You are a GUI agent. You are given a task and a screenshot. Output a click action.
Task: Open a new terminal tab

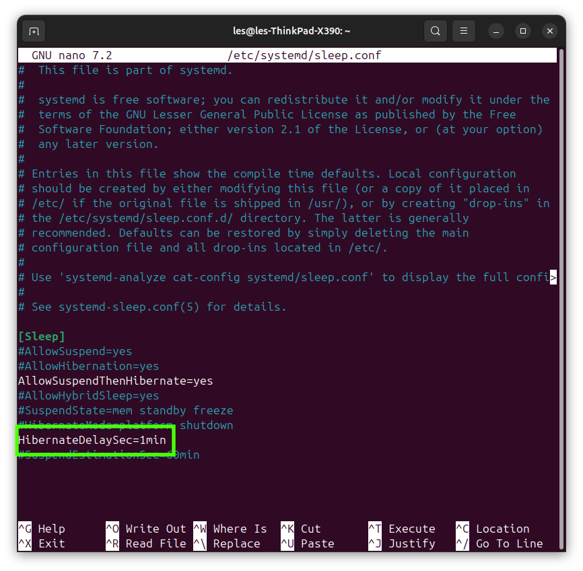pos(33,31)
